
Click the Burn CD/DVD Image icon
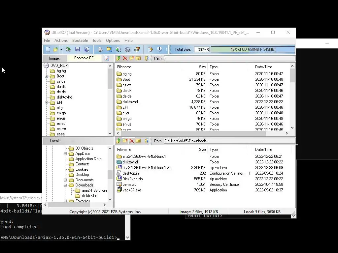click(137, 49)
